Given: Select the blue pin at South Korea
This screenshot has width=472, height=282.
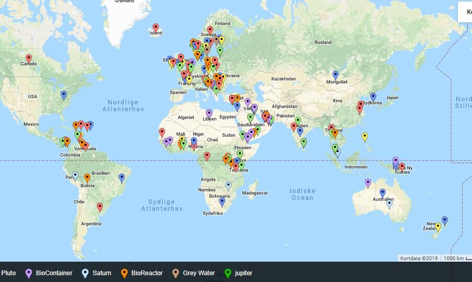Looking at the screenshot, I should click(x=373, y=97).
